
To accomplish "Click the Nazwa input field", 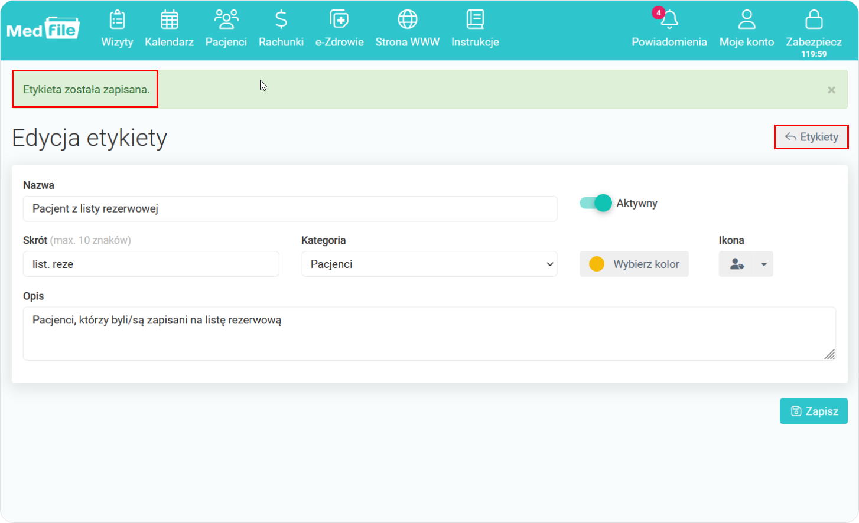I will [290, 208].
